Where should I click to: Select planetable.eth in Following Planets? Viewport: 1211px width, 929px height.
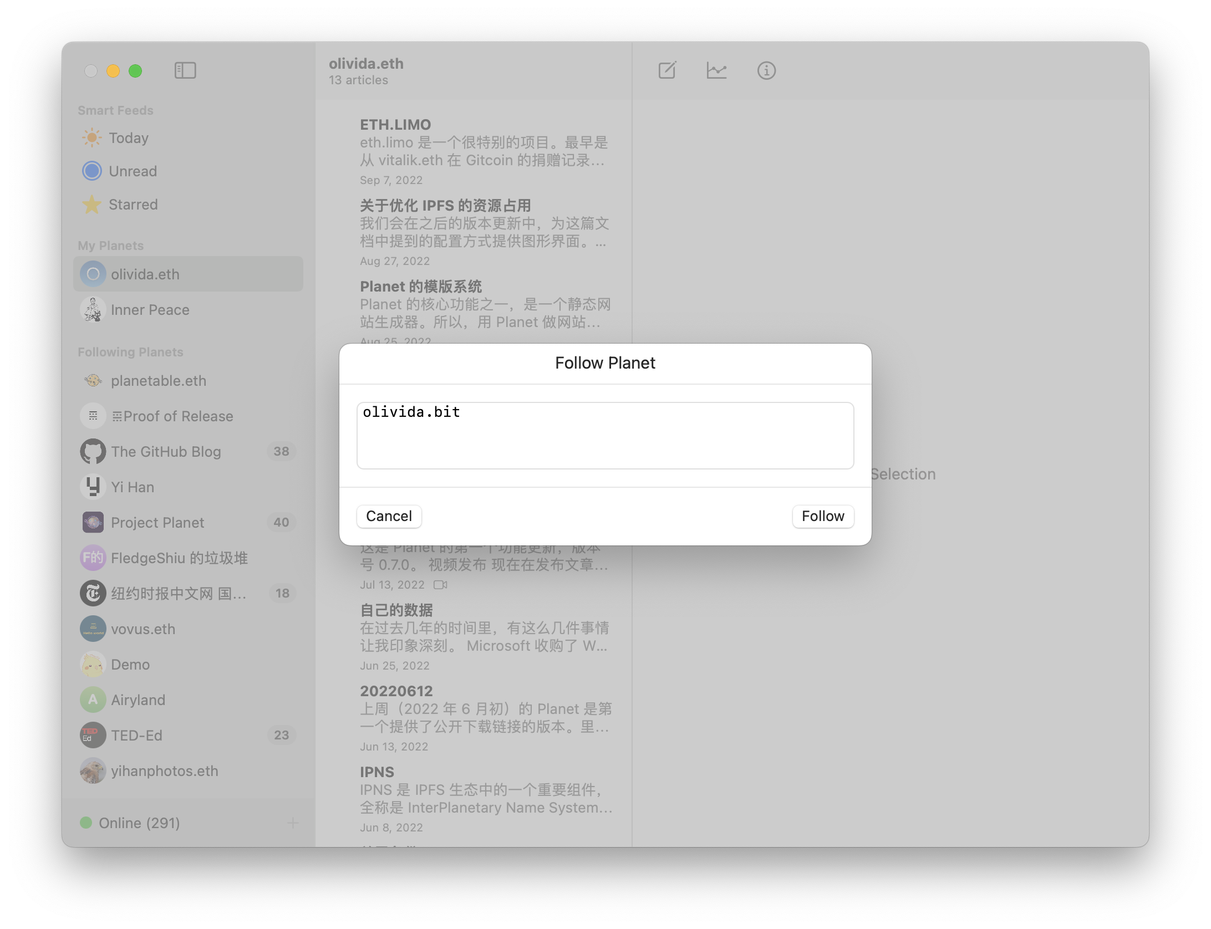[x=158, y=381]
